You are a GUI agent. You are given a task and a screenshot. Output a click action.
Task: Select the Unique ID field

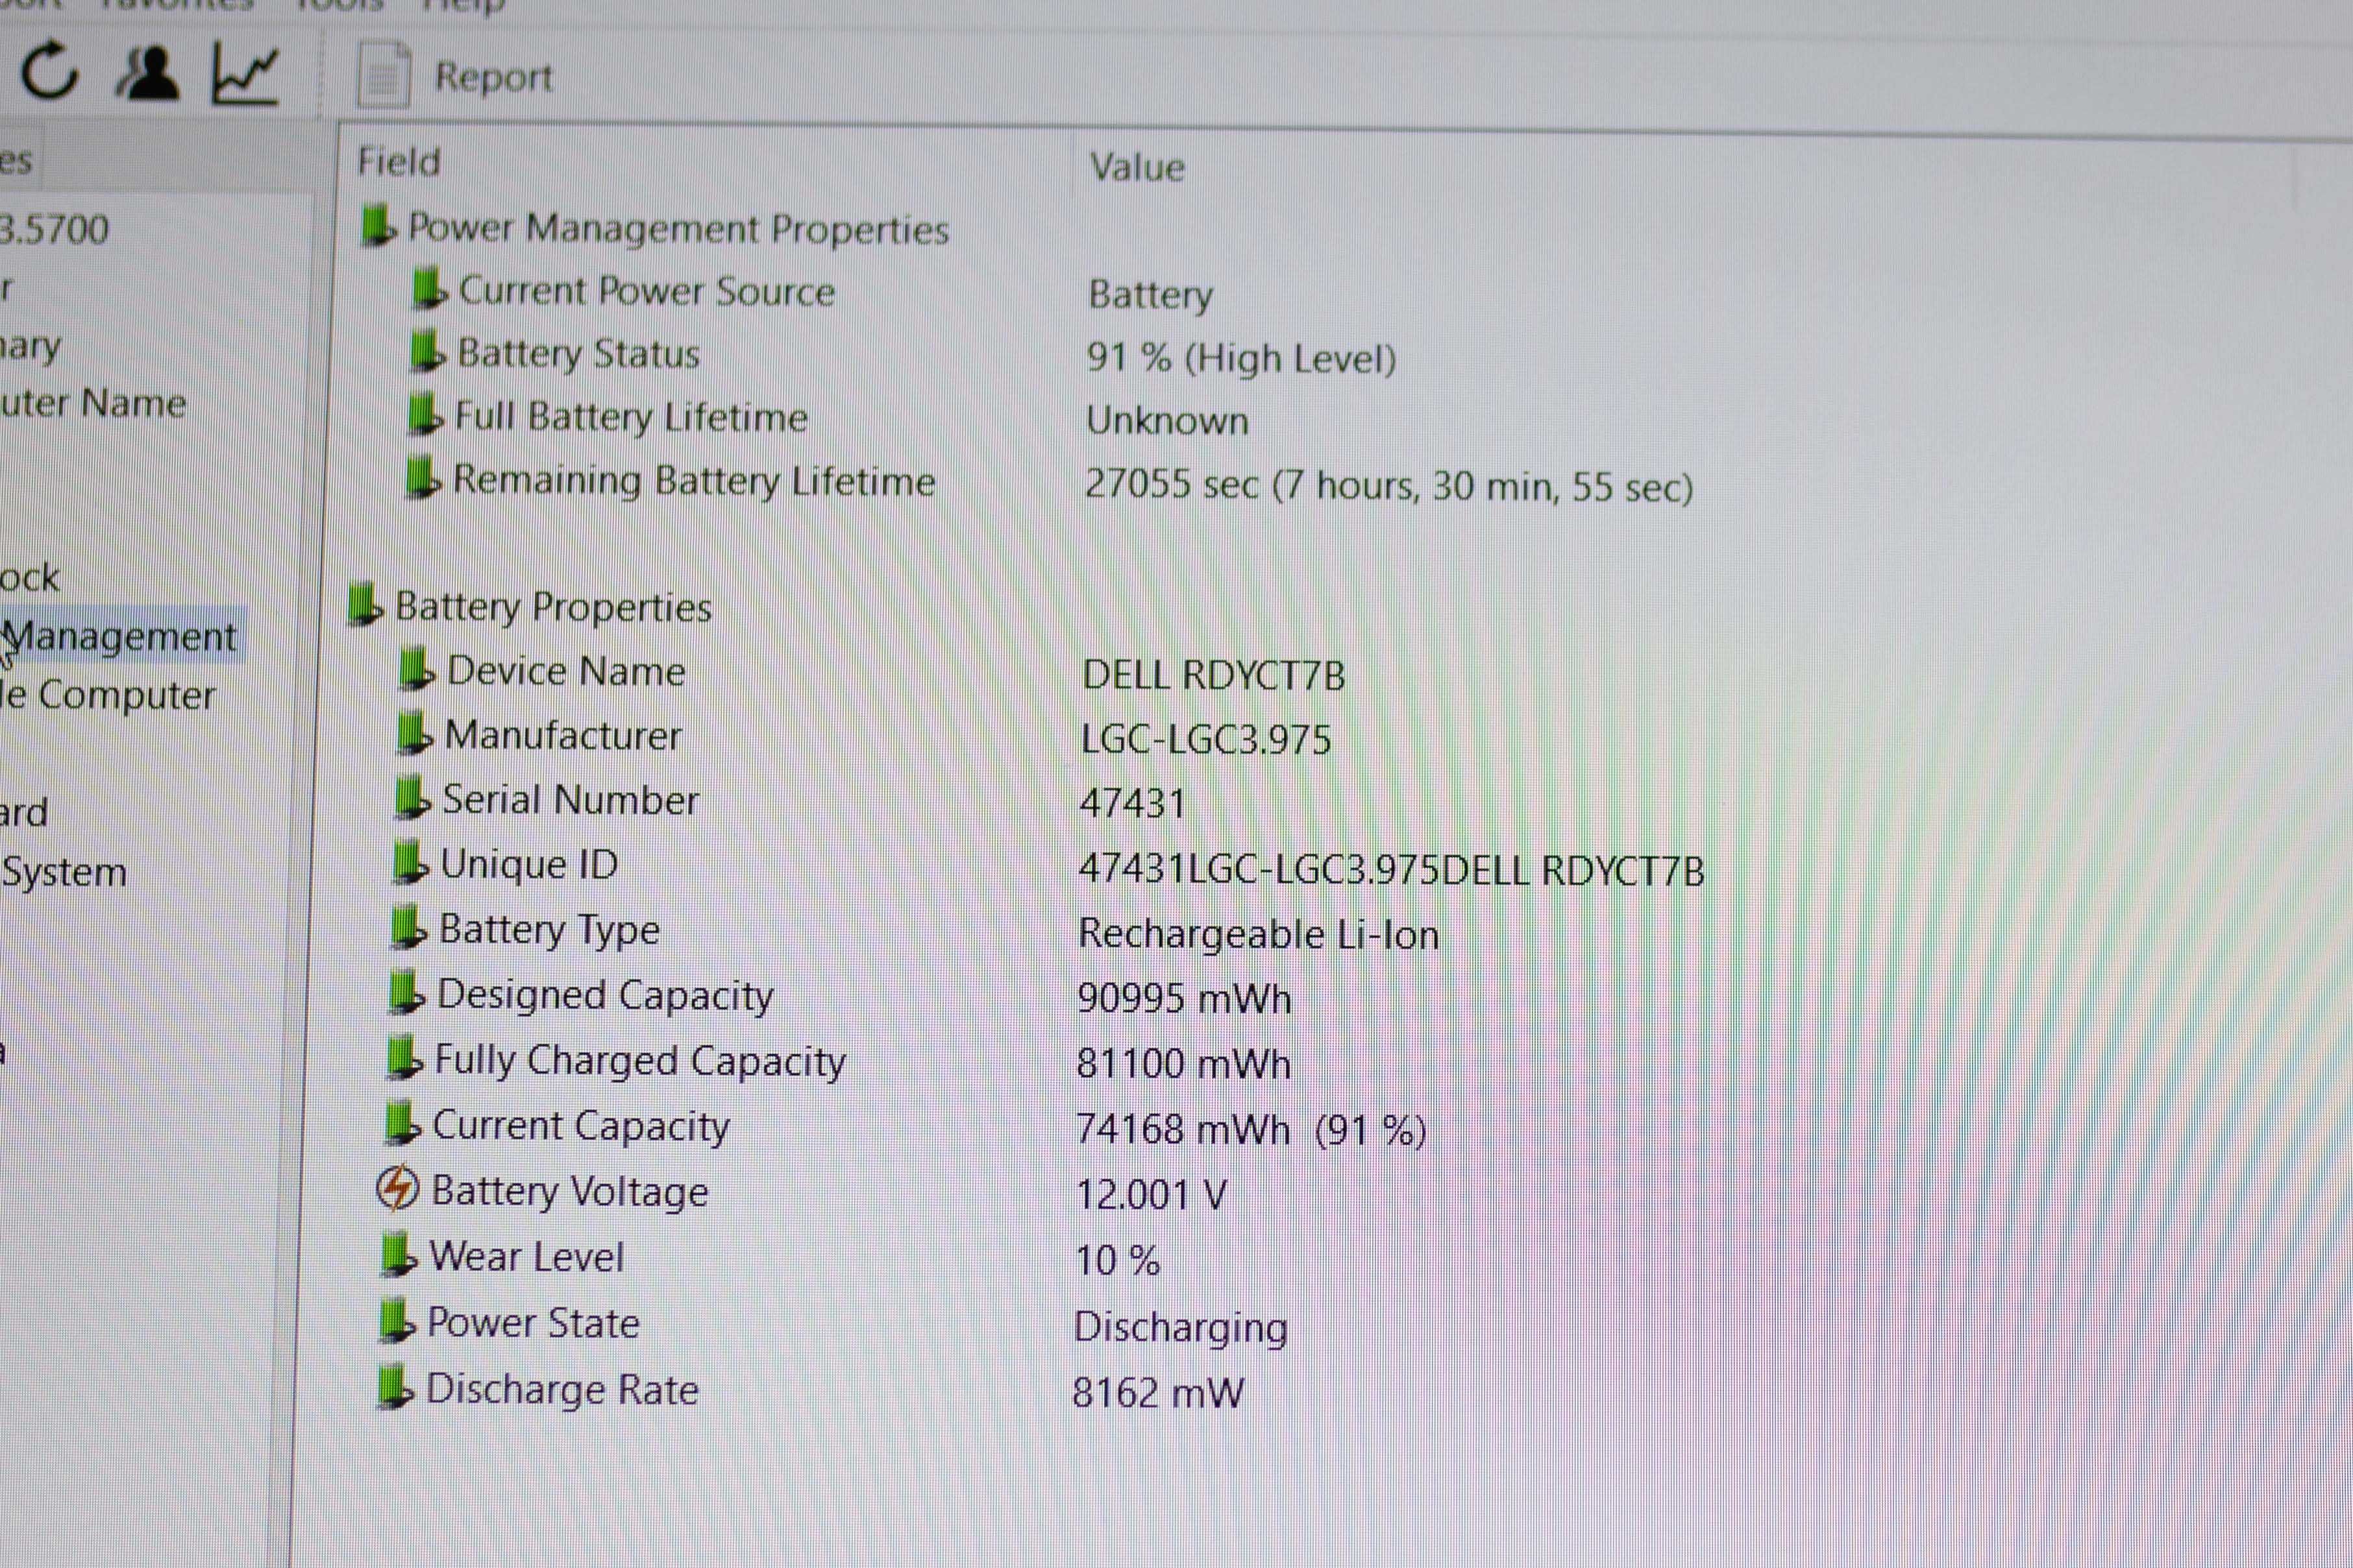click(529, 865)
